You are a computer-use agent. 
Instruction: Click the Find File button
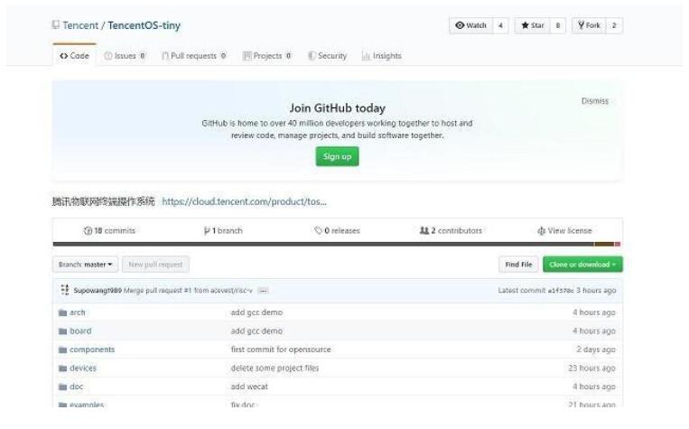coord(518,264)
